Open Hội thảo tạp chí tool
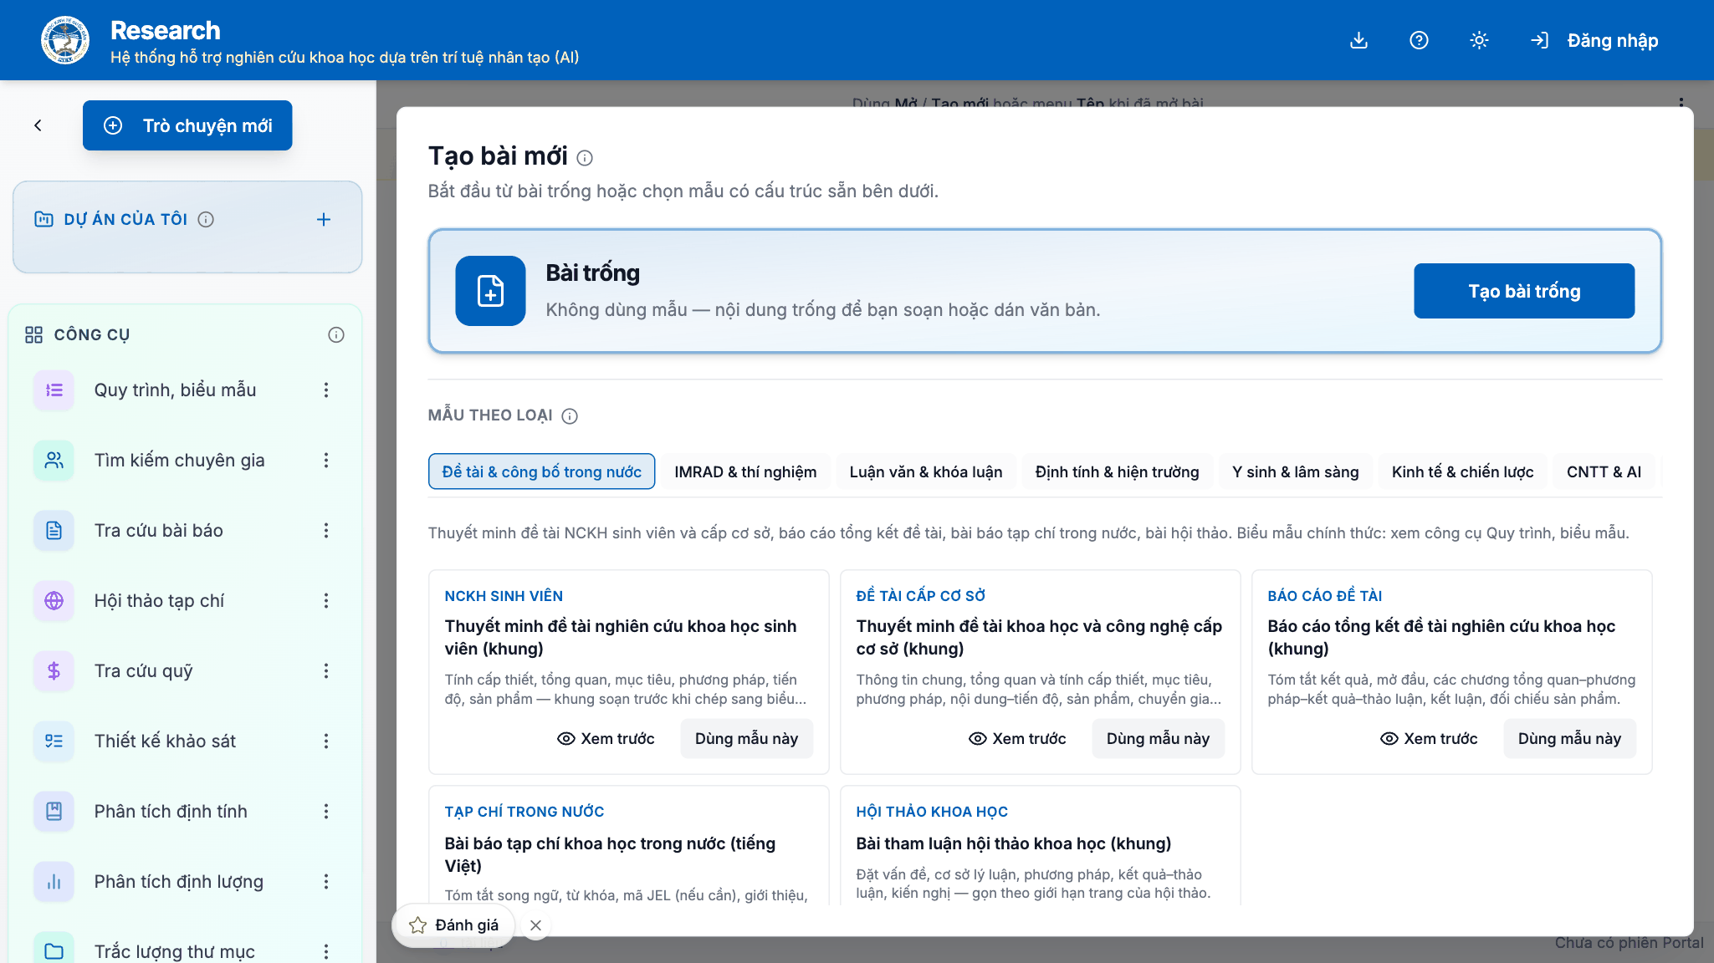Screen dimensions: 1714x963 click(x=159, y=600)
